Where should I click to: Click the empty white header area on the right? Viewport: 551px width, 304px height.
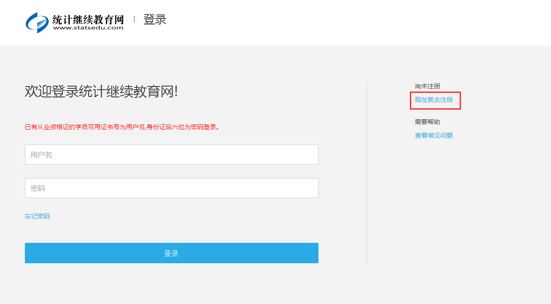point(362,23)
